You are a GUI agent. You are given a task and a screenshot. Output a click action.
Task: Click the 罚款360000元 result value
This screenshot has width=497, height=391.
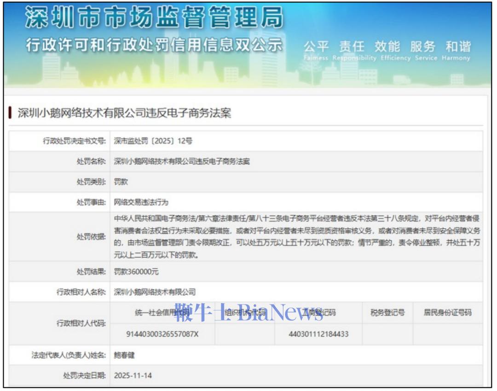click(x=136, y=272)
